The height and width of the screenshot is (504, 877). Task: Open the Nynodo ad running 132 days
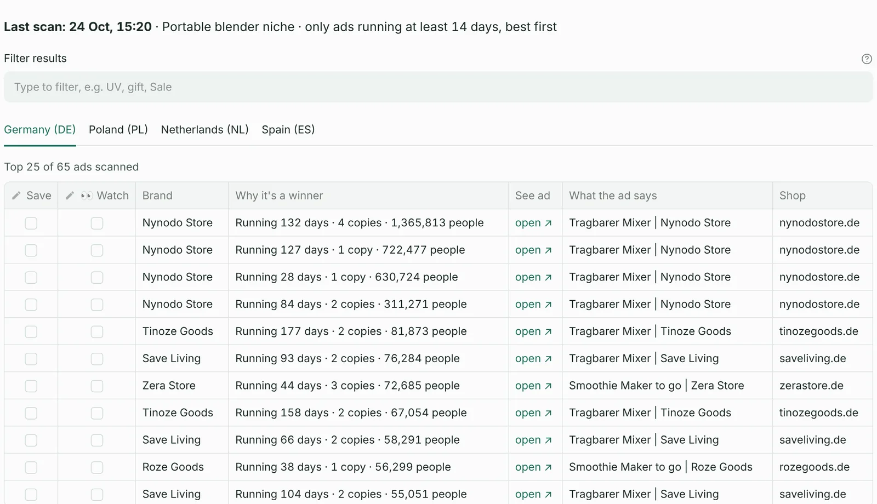(x=533, y=223)
